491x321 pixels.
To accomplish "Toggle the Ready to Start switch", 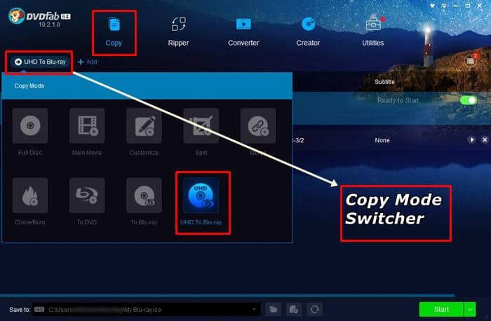I will pyautogui.click(x=468, y=100).
